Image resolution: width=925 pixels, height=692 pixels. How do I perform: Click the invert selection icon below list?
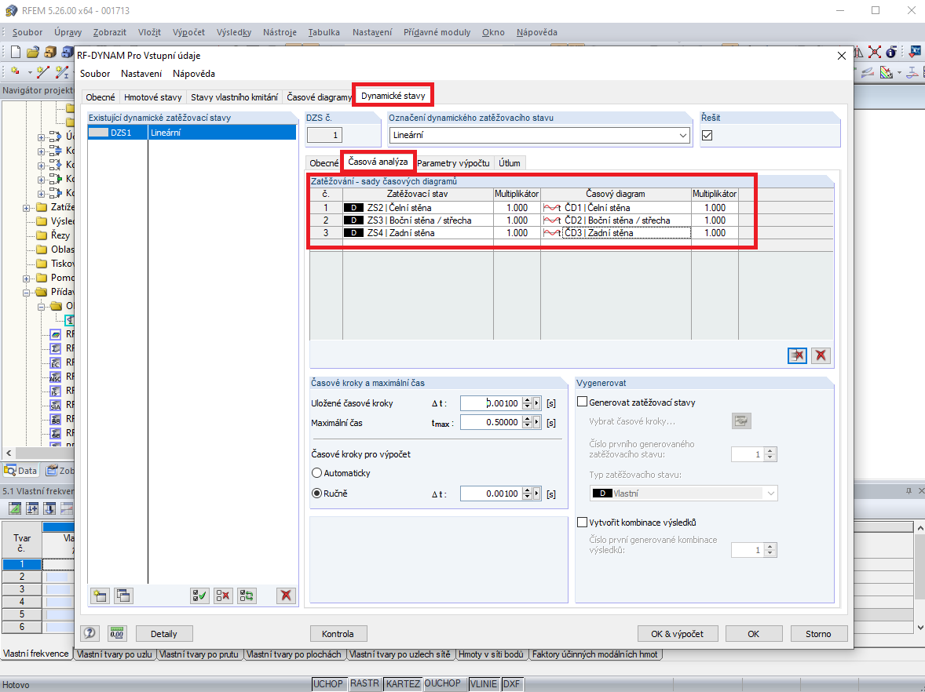point(247,595)
